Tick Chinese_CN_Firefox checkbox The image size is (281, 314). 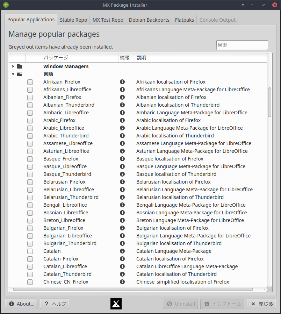pyautogui.click(x=30, y=282)
